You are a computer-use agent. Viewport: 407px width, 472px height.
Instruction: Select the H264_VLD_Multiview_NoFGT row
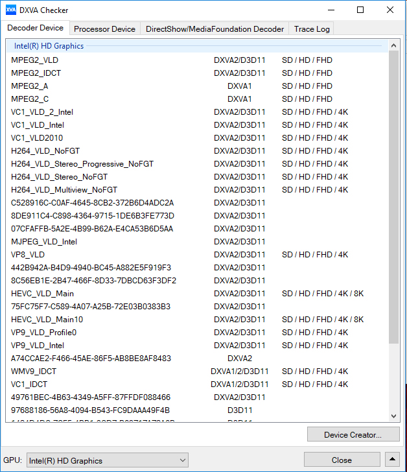pyautogui.click(x=197, y=189)
